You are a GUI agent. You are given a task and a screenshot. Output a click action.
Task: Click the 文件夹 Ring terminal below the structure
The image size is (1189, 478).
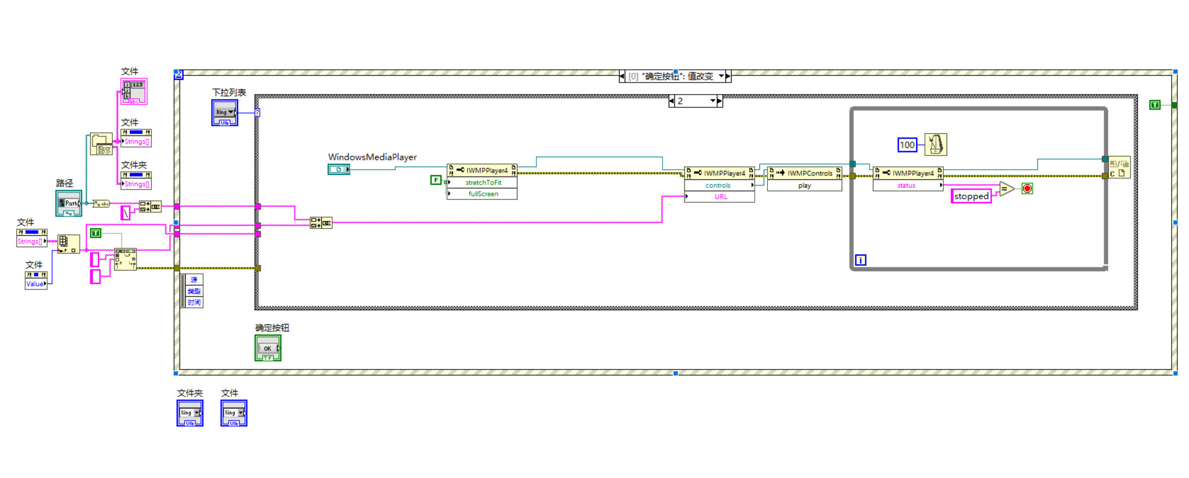(x=190, y=413)
